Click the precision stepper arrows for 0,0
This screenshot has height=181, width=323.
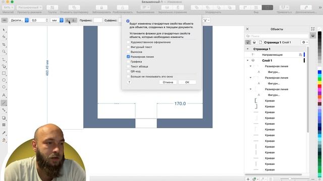tap(47, 20)
